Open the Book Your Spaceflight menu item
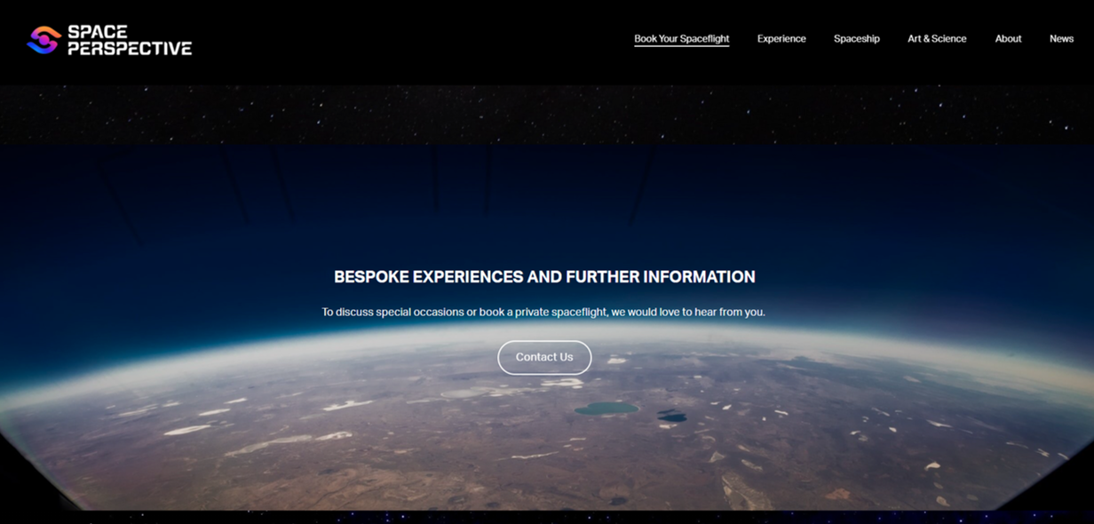This screenshot has width=1094, height=524. [682, 39]
